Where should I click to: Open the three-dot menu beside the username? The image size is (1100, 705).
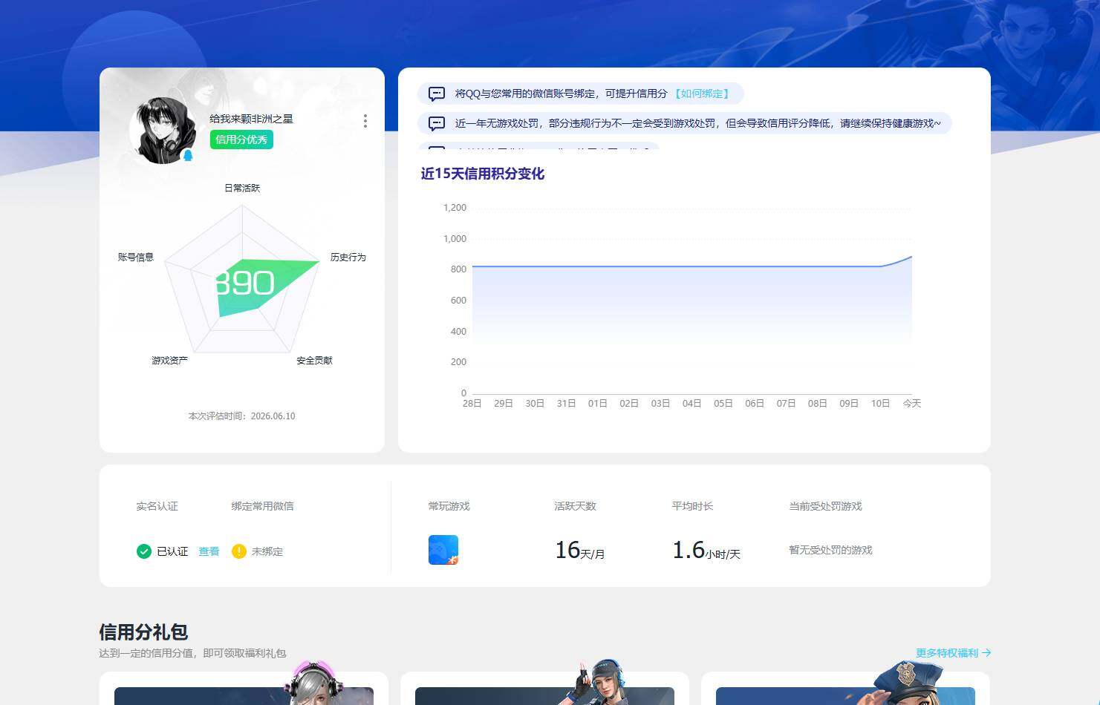[365, 121]
